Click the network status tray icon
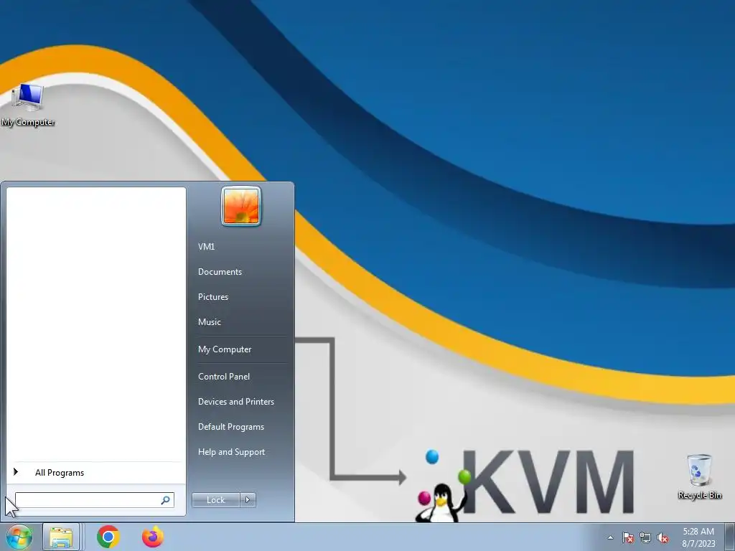 point(645,537)
